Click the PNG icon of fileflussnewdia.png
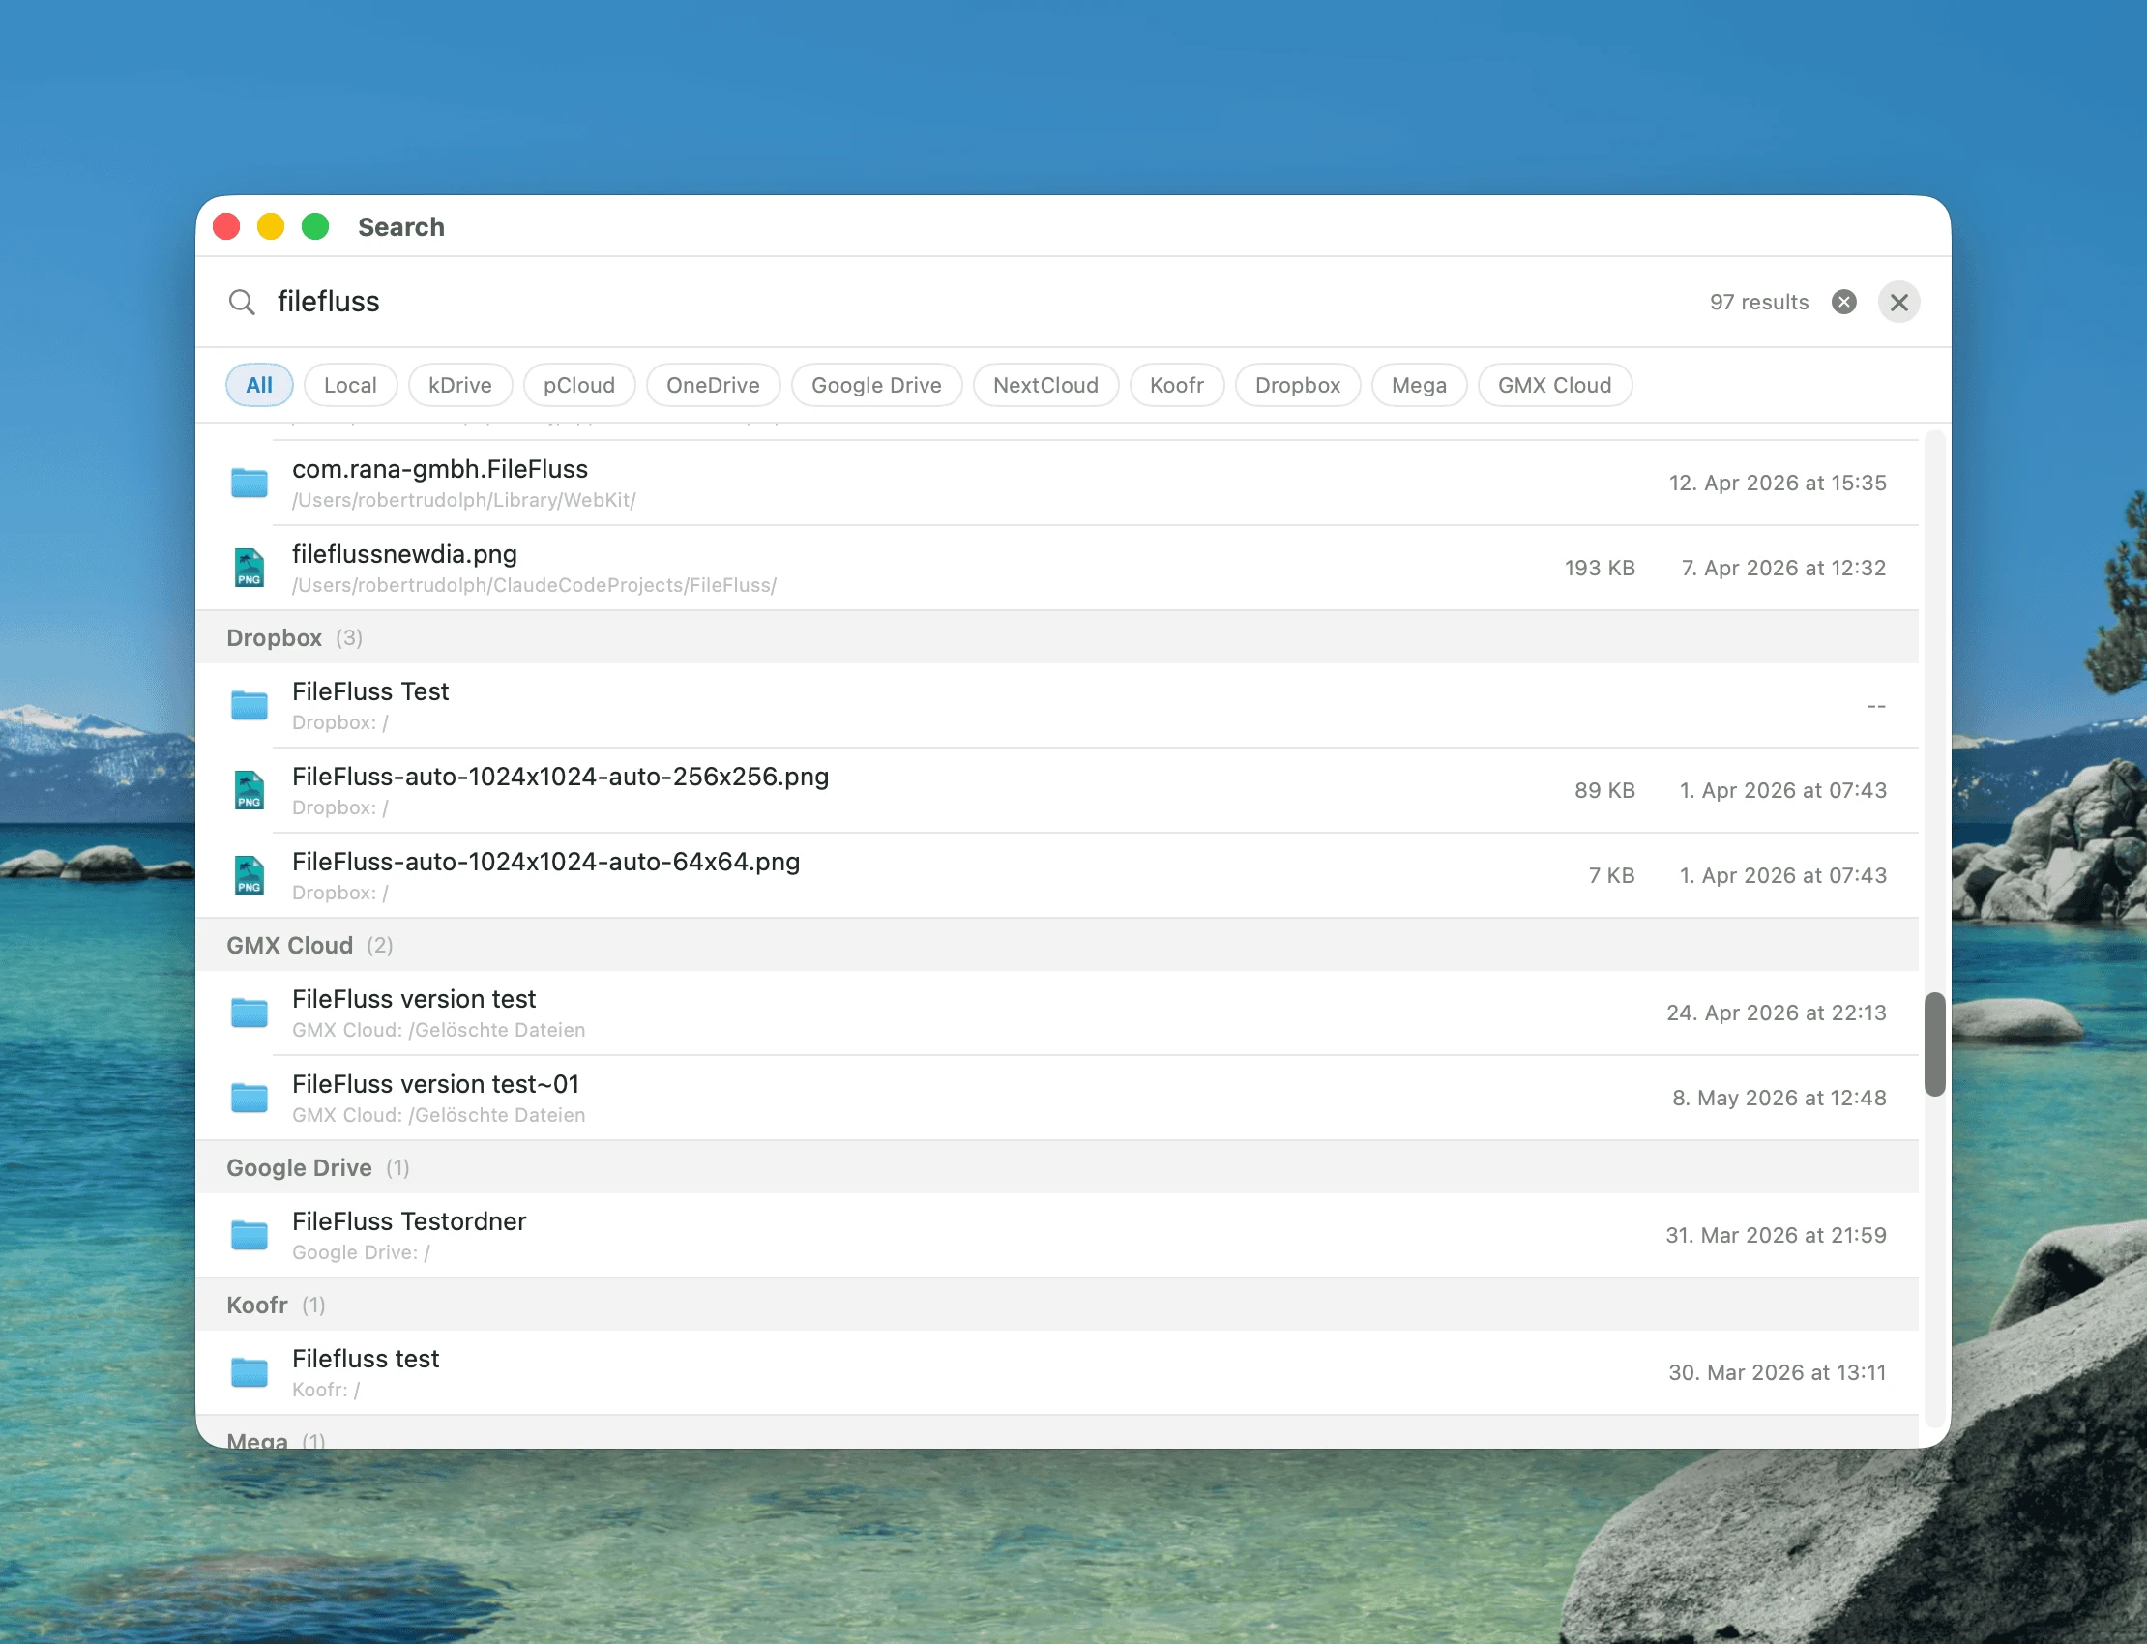 (250, 568)
